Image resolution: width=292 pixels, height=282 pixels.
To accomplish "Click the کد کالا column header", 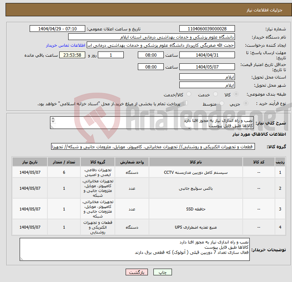I will point(259,162).
